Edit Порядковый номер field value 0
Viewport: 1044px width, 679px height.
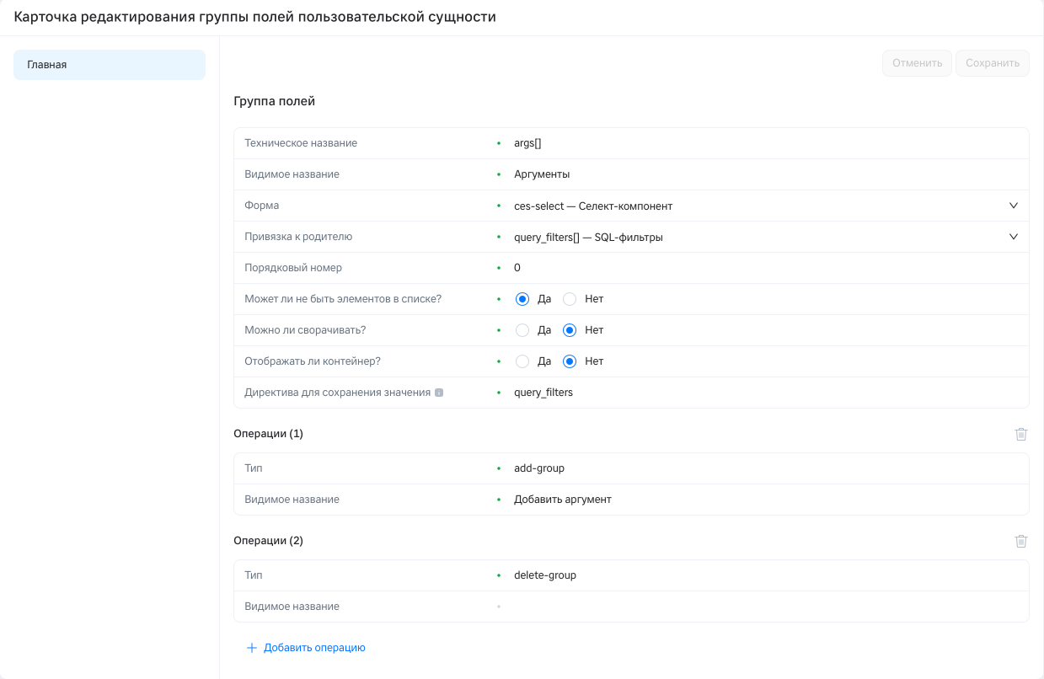766,268
